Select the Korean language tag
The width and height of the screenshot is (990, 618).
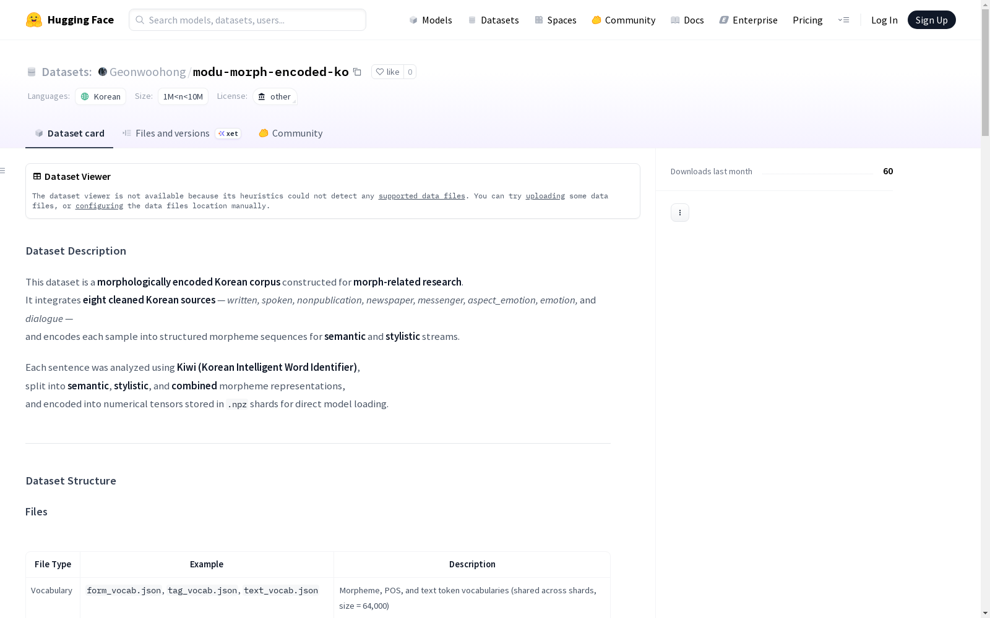click(x=100, y=96)
